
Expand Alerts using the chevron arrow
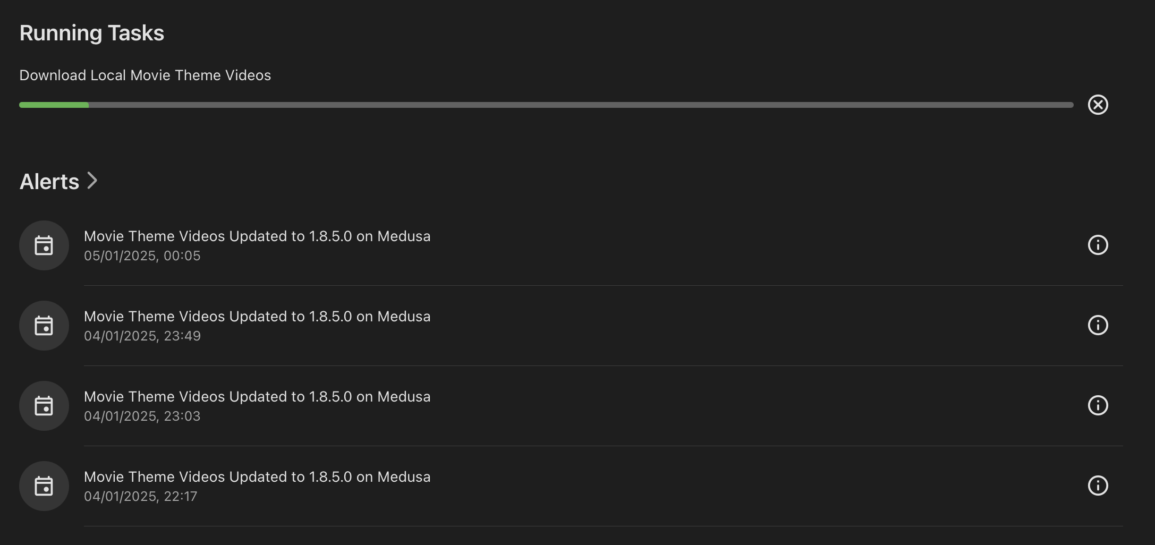click(x=92, y=181)
